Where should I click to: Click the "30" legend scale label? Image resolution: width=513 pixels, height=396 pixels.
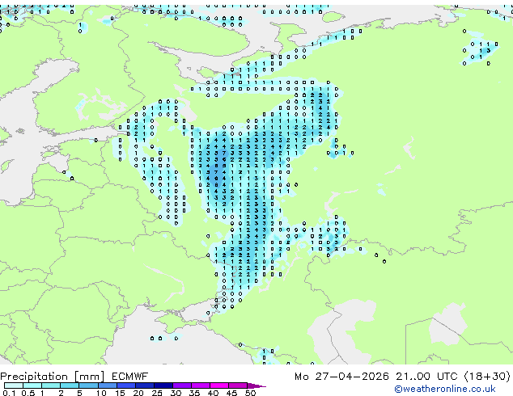[x=176, y=393]
